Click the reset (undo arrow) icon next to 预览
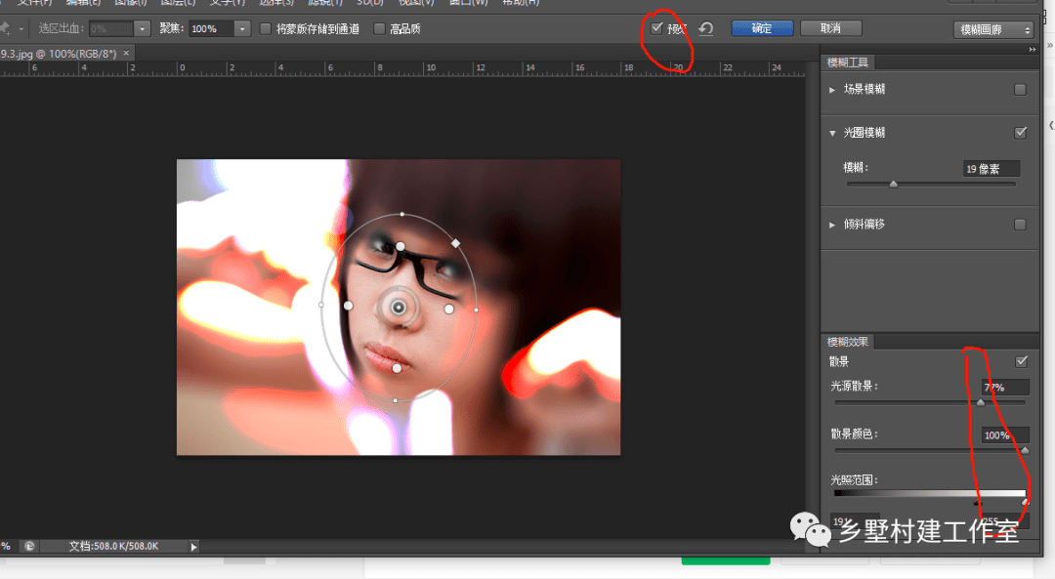 [705, 29]
